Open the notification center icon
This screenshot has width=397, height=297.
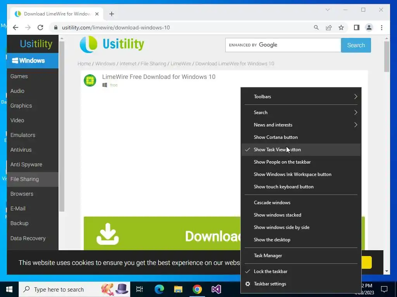pyautogui.click(x=384, y=289)
